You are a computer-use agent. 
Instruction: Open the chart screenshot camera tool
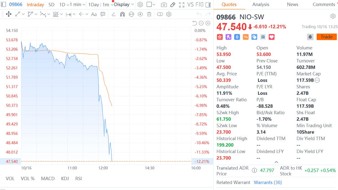pos(164,4)
